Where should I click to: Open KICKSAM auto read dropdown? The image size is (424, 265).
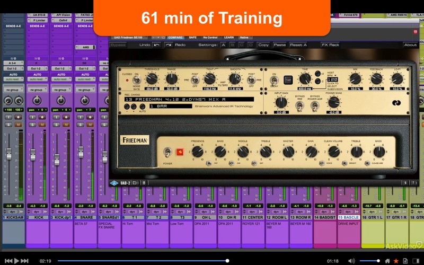click(x=13, y=79)
